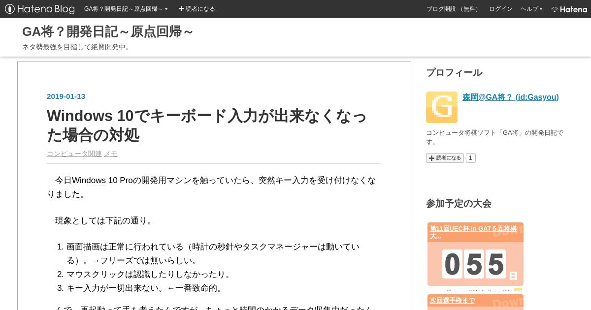Click the subscriber count 1 badge
591x310 pixels.
[471, 158]
